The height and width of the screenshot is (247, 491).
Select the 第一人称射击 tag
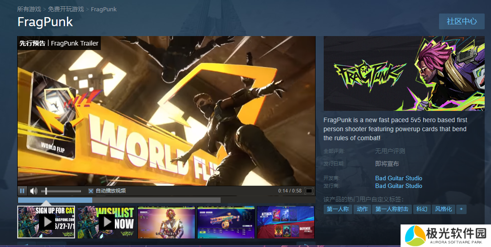pos(392,209)
